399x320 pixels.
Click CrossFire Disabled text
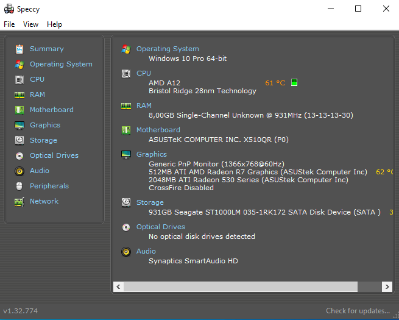(x=181, y=188)
